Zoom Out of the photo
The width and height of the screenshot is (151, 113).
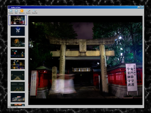tap(35, 12)
